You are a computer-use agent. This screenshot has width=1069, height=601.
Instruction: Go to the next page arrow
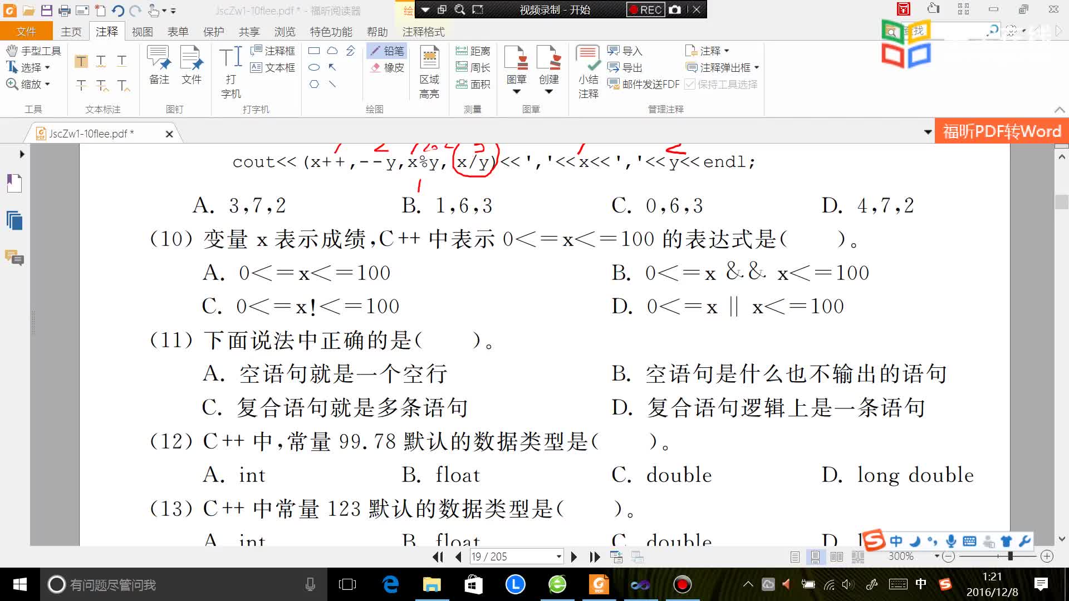(574, 556)
